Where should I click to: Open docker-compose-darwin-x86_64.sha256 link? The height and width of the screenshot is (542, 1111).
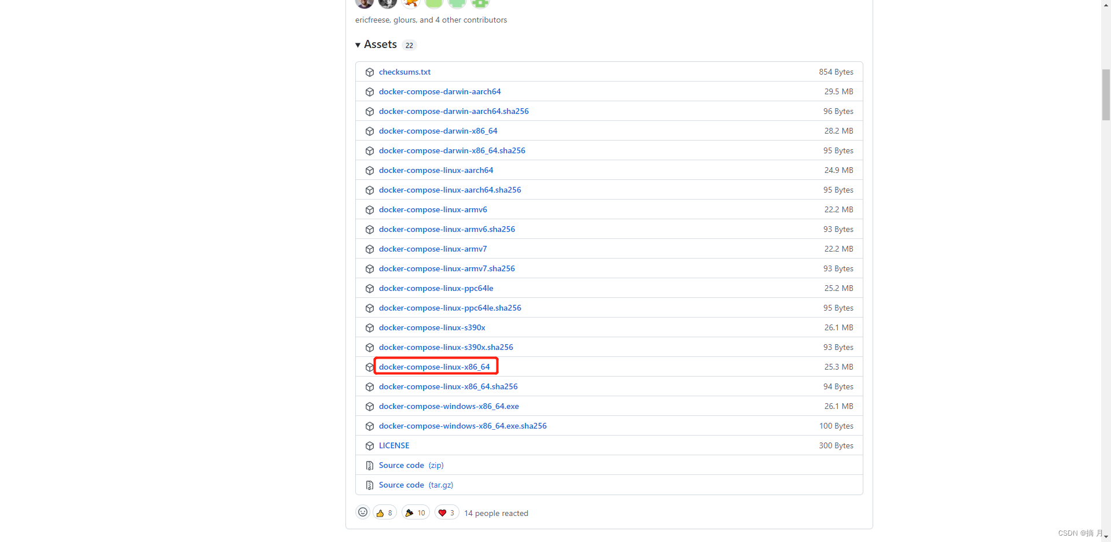point(452,150)
